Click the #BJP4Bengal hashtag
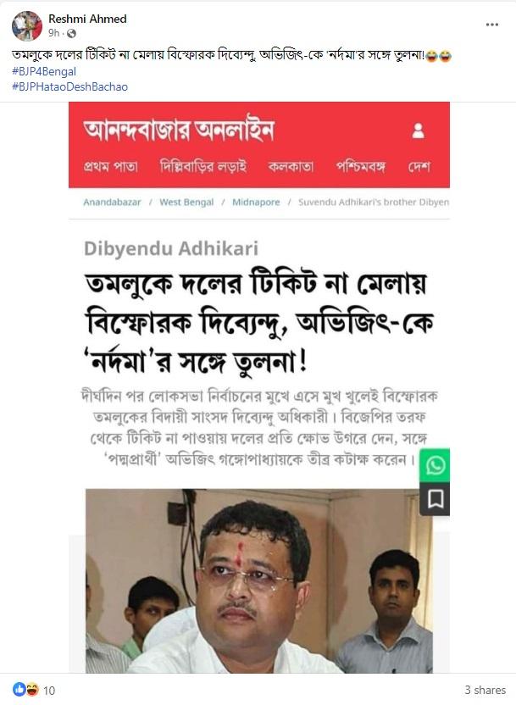The image size is (516, 705). click(x=44, y=71)
